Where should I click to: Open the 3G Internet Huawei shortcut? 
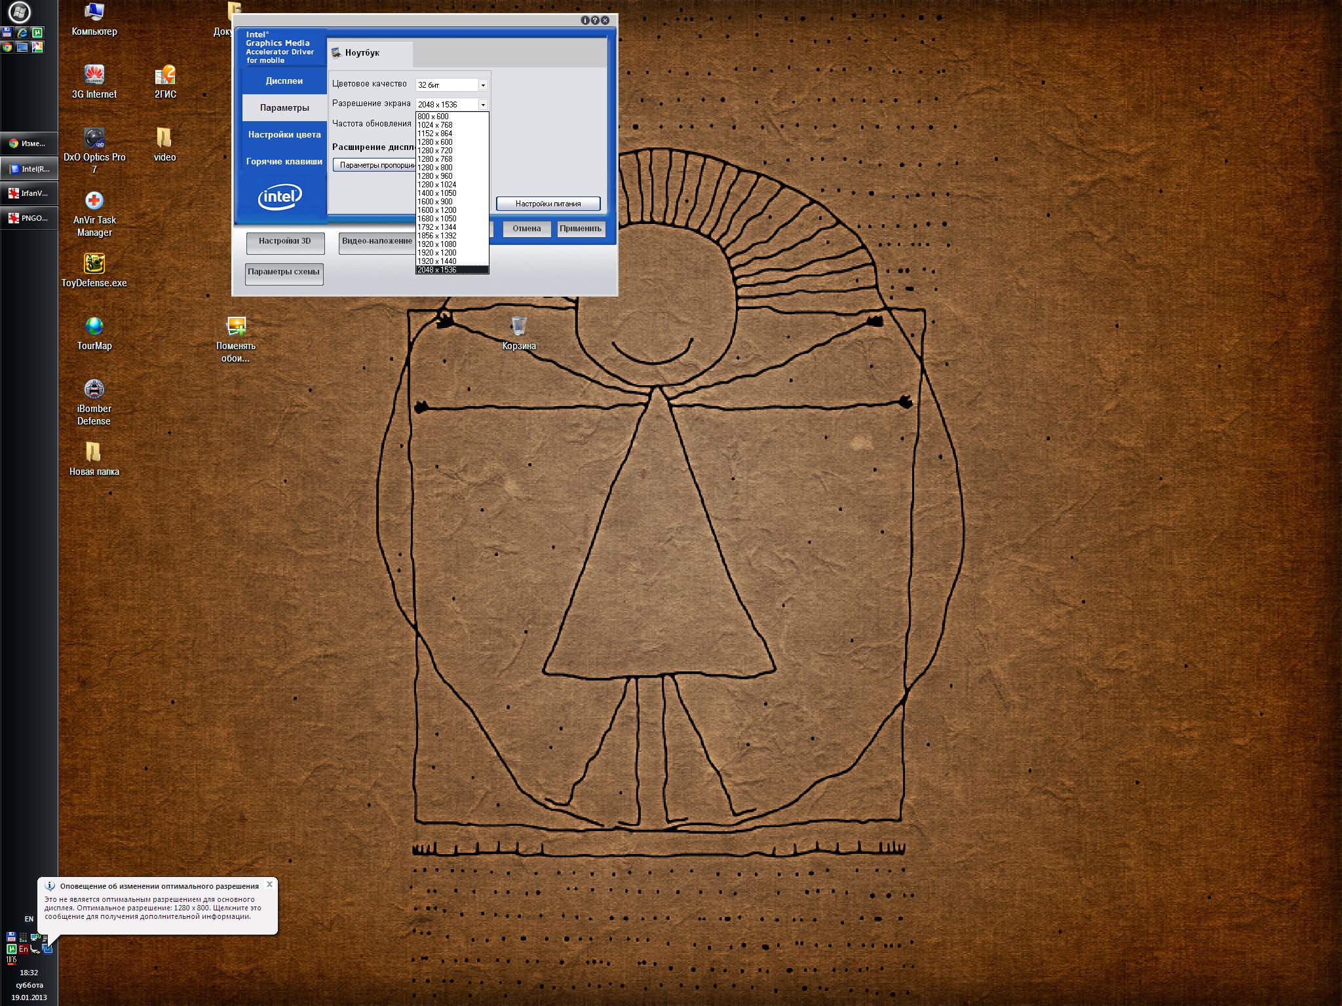click(94, 82)
